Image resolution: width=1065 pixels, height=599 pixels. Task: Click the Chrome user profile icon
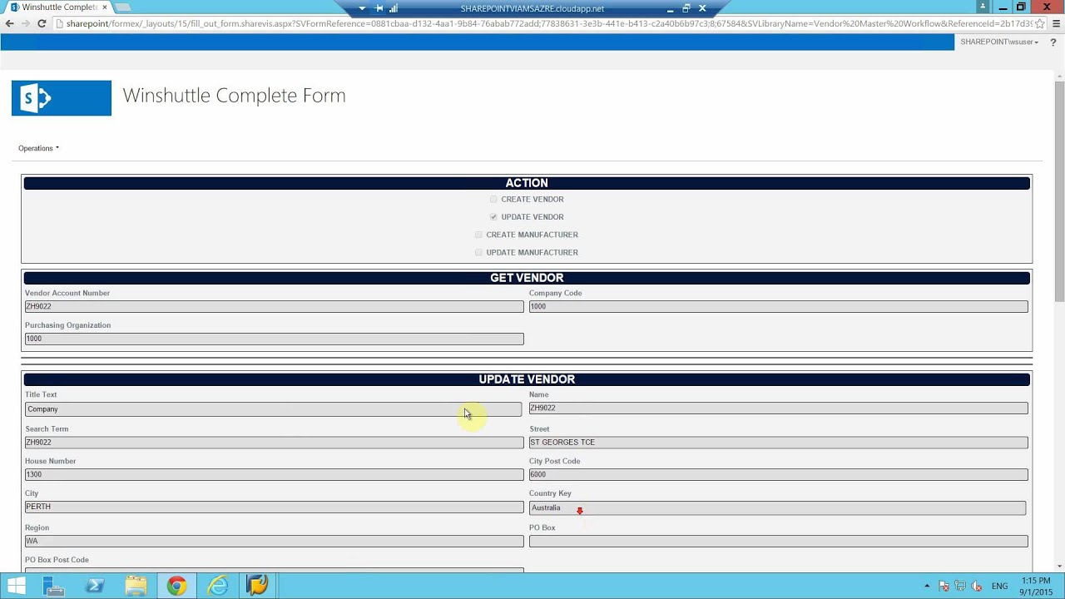(x=983, y=7)
